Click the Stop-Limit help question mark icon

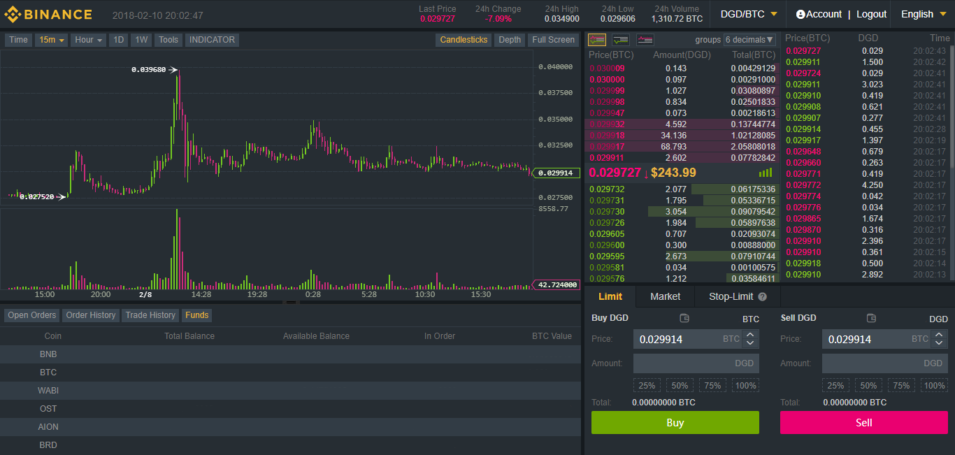coord(763,296)
